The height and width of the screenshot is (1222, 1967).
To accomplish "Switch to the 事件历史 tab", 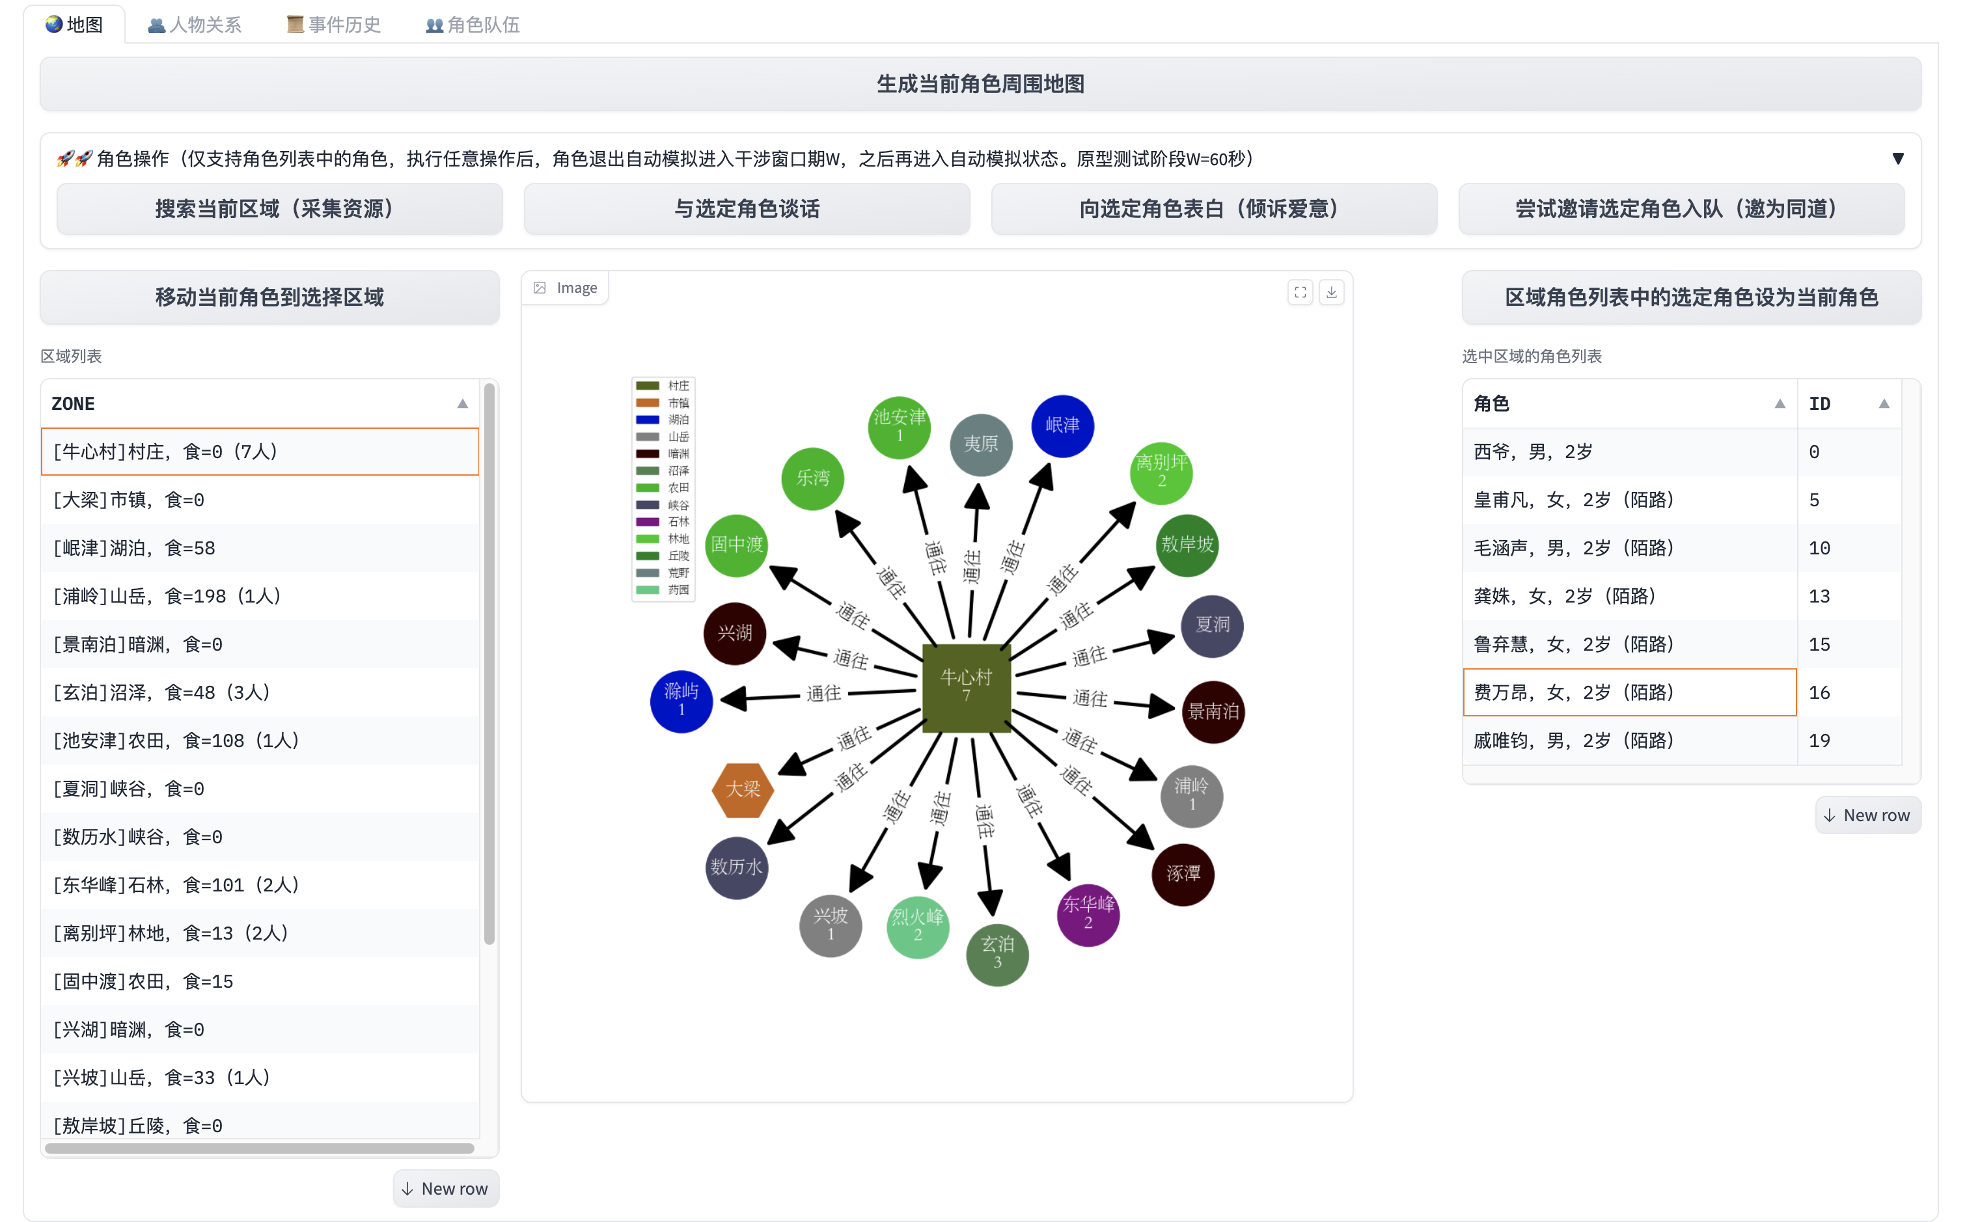I will point(334,24).
